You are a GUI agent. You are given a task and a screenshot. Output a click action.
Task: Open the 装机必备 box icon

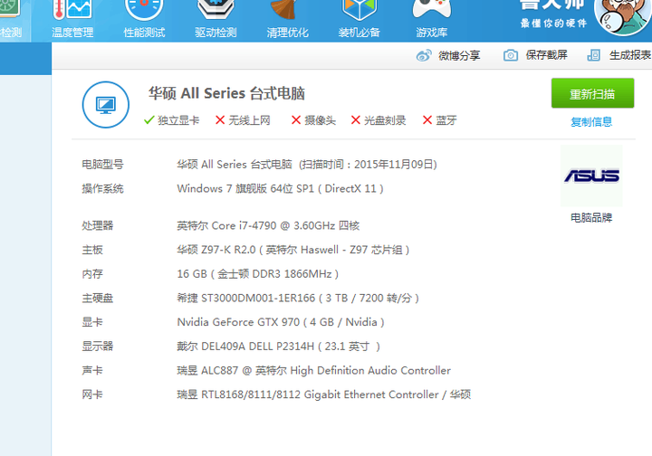tap(359, 9)
